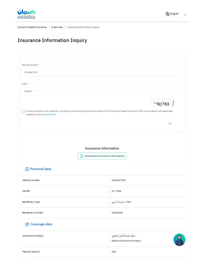Viewport: 204px width, 272px height.
Task: Click the small icon right of English
Action: 185,14
